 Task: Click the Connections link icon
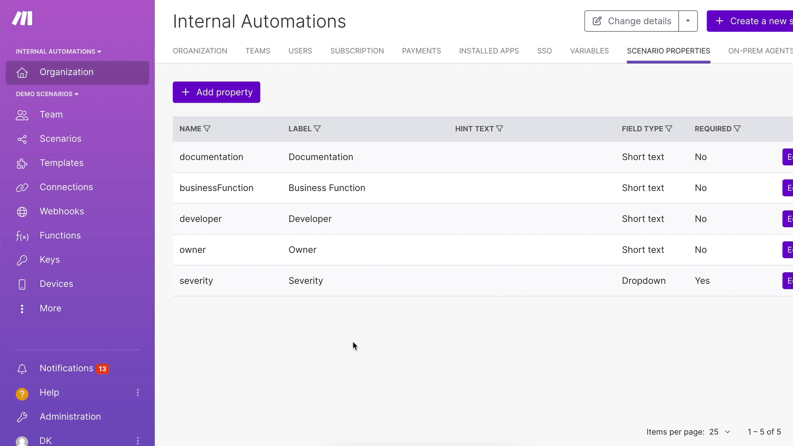click(x=22, y=187)
